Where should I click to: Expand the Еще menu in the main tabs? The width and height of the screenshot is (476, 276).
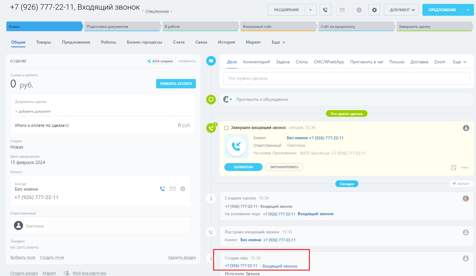coord(278,42)
